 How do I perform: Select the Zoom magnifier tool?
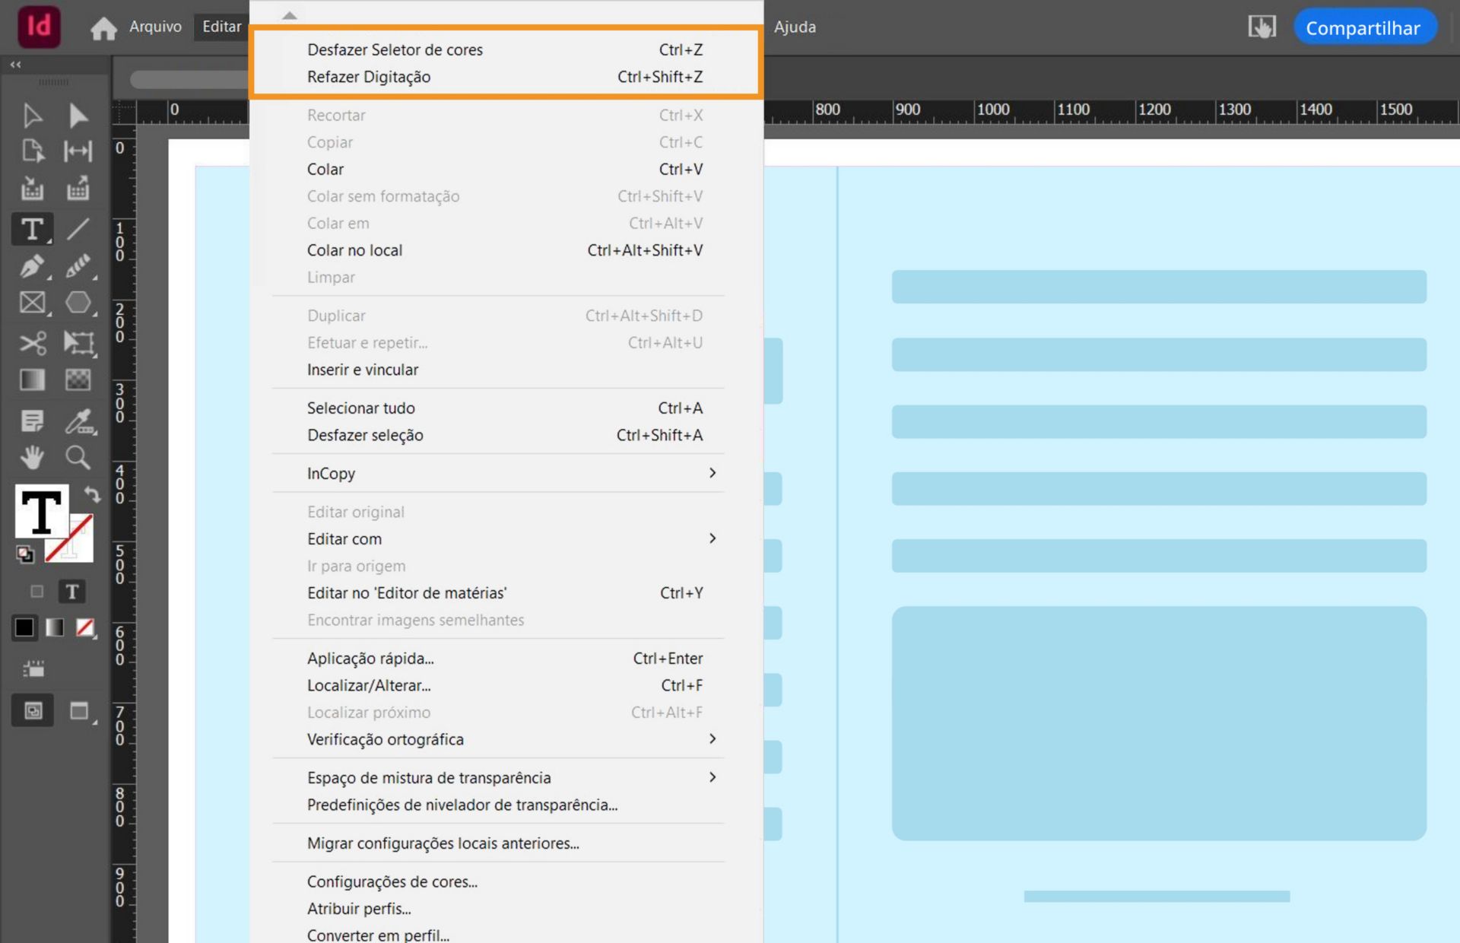click(78, 458)
